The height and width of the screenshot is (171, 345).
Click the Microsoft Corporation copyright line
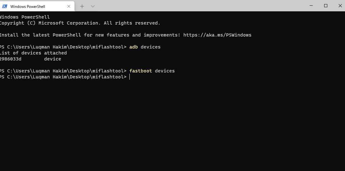pos(80,23)
